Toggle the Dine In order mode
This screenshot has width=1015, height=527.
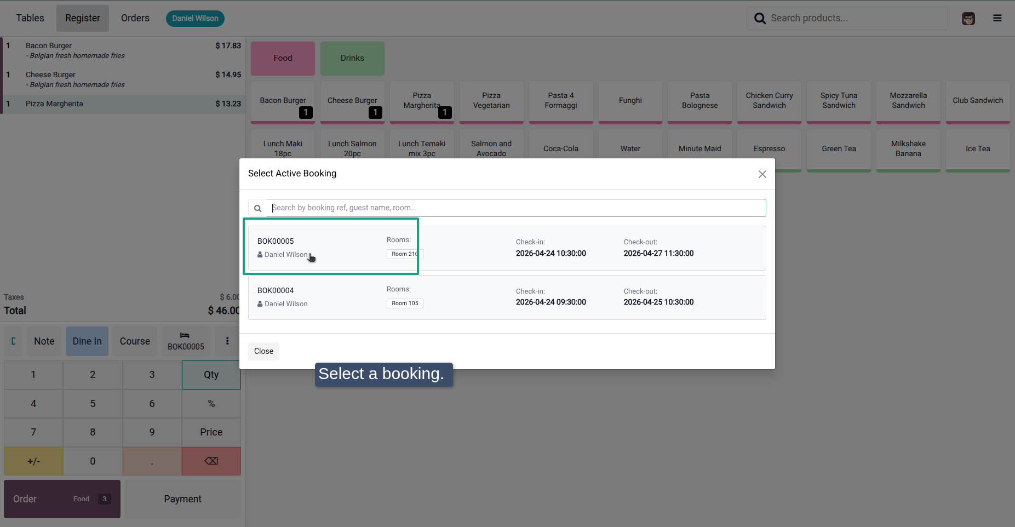tap(87, 341)
